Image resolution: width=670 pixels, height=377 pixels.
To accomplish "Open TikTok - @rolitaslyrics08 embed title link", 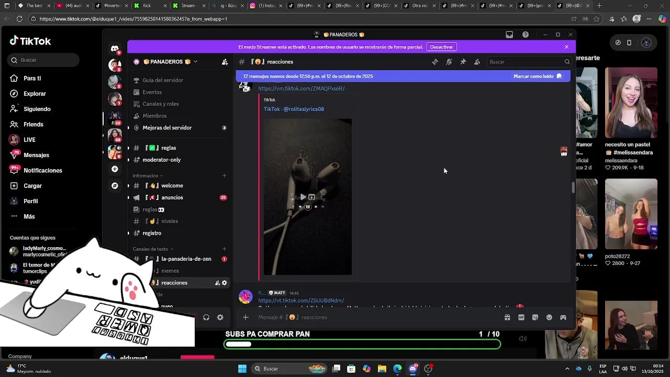I will click(294, 109).
